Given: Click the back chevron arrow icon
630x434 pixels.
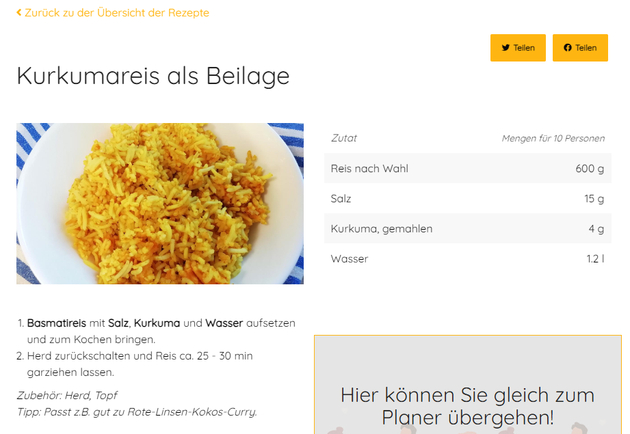Looking at the screenshot, I should (x=19, y=13).
